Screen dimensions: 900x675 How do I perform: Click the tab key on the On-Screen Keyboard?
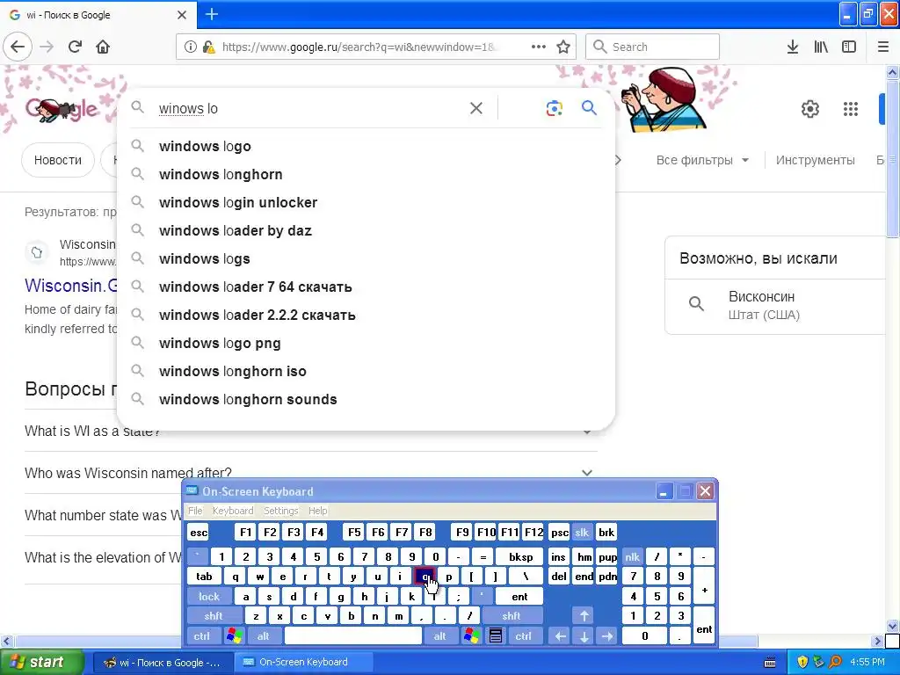(x=204, y=577)
